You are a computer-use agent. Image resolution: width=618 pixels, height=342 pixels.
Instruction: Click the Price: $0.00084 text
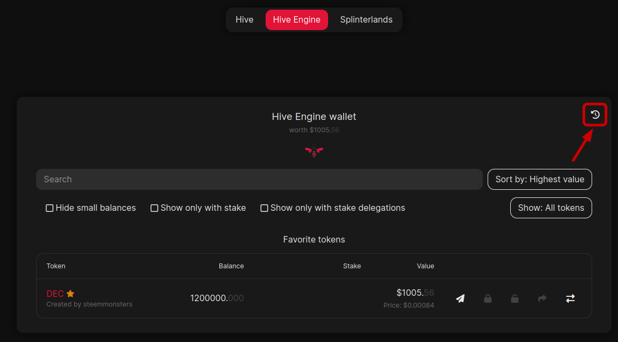pos(409,305)
